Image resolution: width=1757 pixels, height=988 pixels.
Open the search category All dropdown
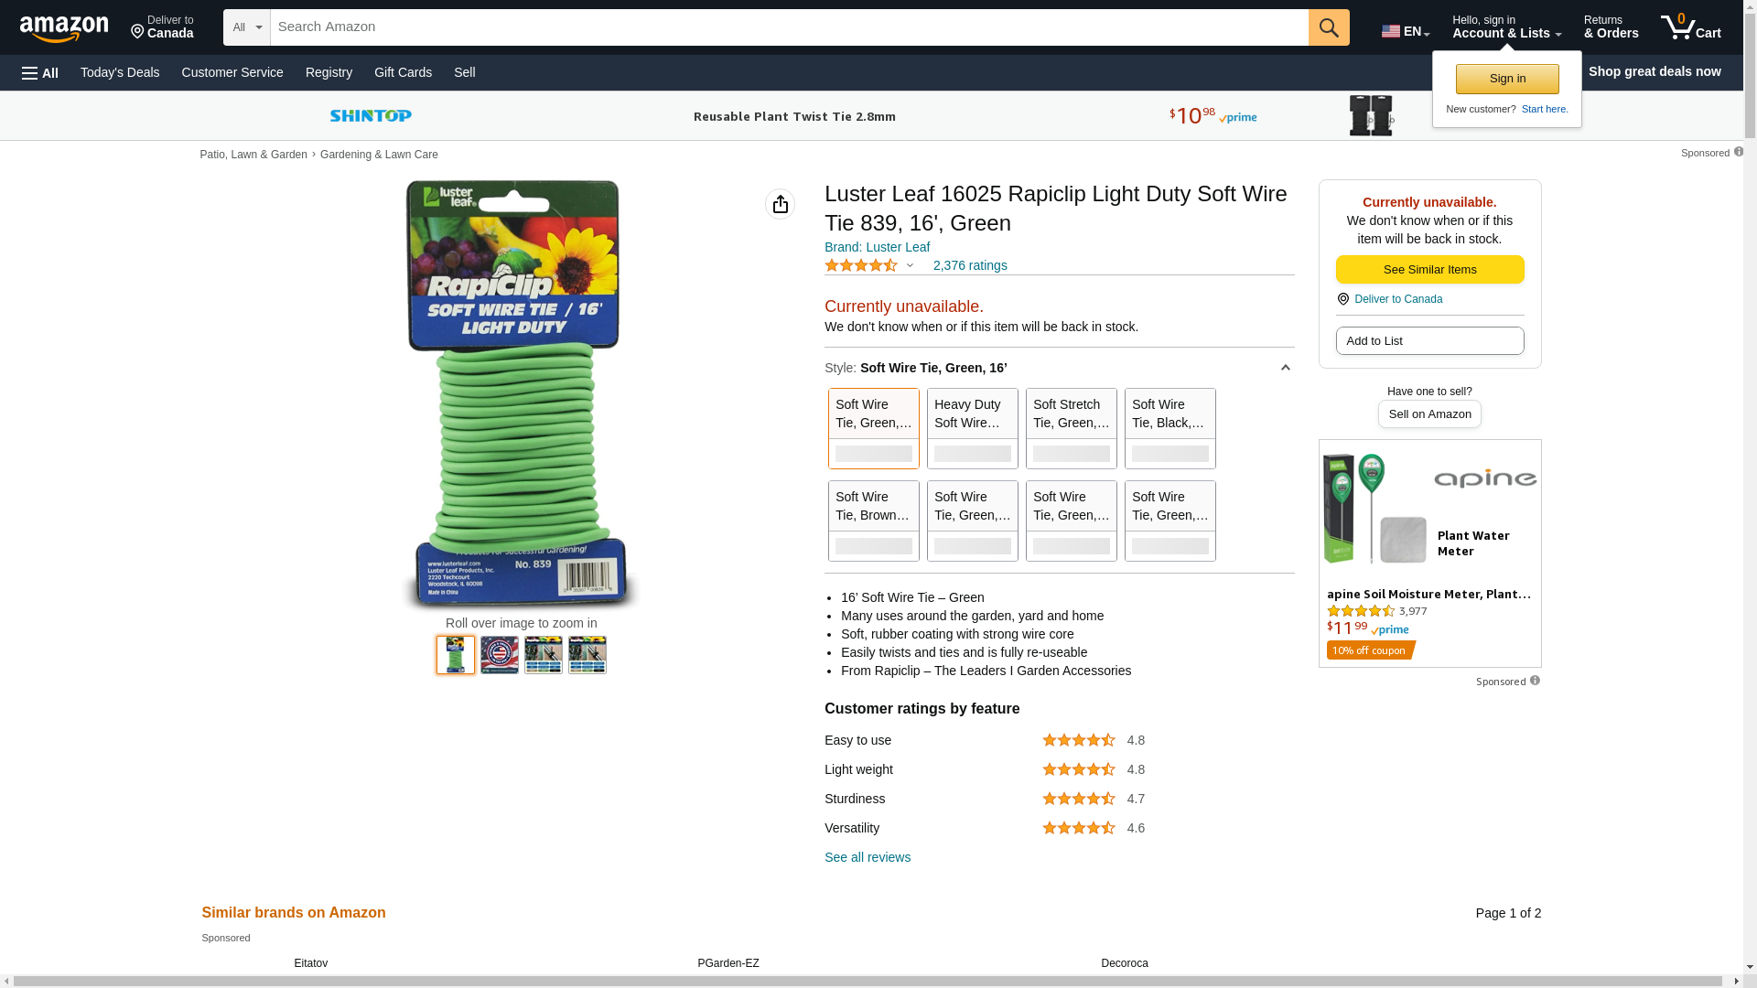pos(247,27)
